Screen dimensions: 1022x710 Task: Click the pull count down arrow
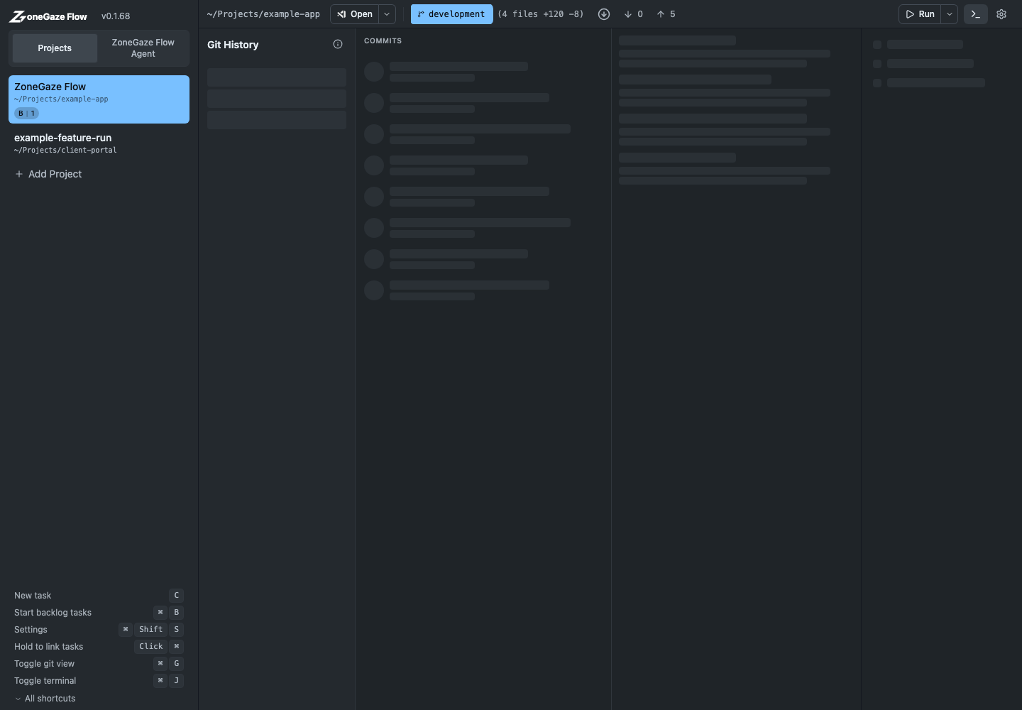tap(628, 14)
